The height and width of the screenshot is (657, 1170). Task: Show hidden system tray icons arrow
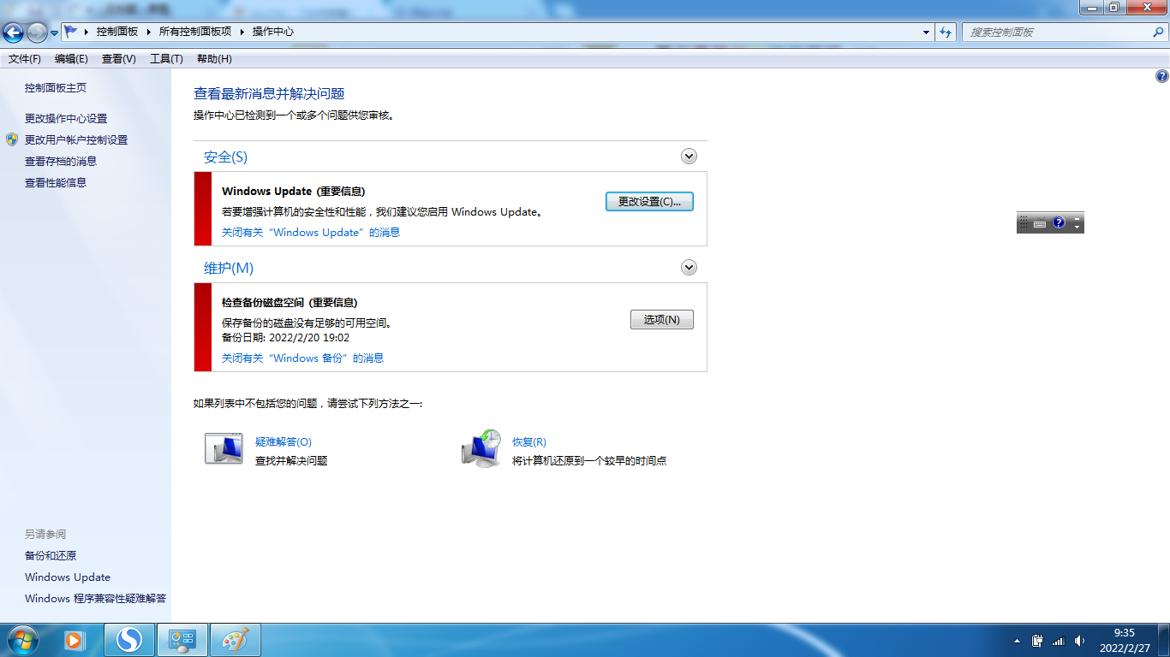[x=1017, y=641]
